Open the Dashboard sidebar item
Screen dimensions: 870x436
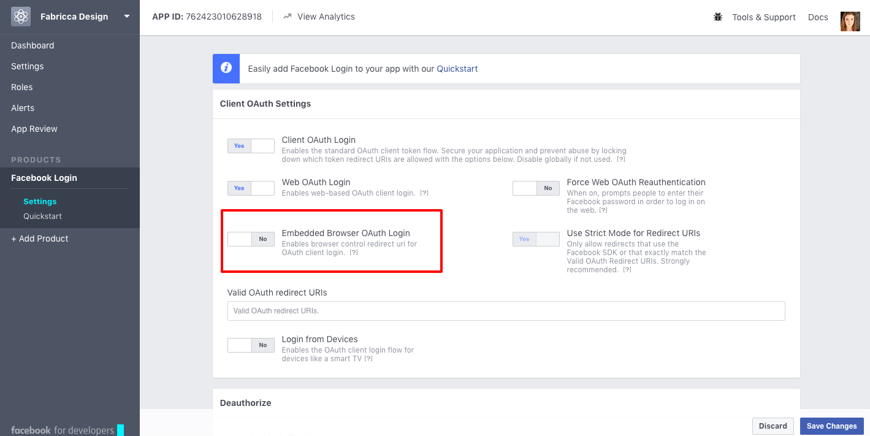click(x=32, y=45)
